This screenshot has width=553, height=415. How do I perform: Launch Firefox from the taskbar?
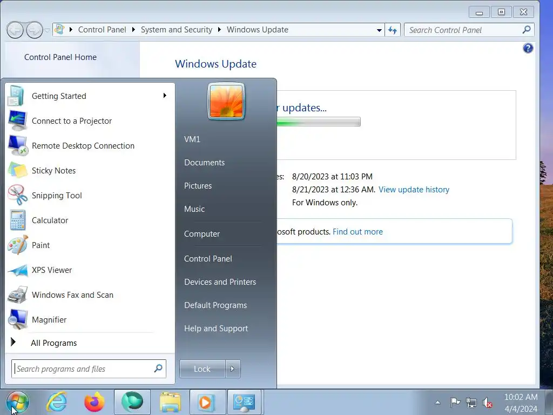tap(94, 402)
